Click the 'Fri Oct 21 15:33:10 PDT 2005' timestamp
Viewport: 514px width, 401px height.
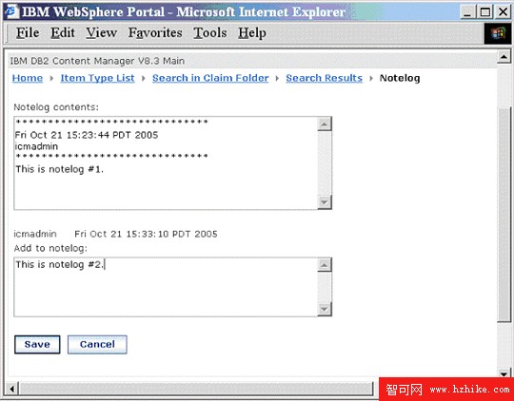146,234
